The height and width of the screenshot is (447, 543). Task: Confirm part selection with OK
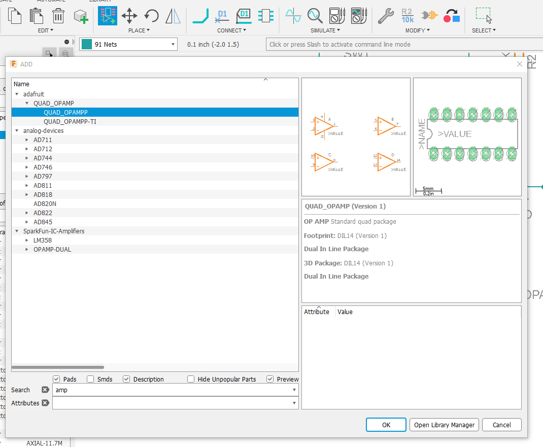(386, 425)
